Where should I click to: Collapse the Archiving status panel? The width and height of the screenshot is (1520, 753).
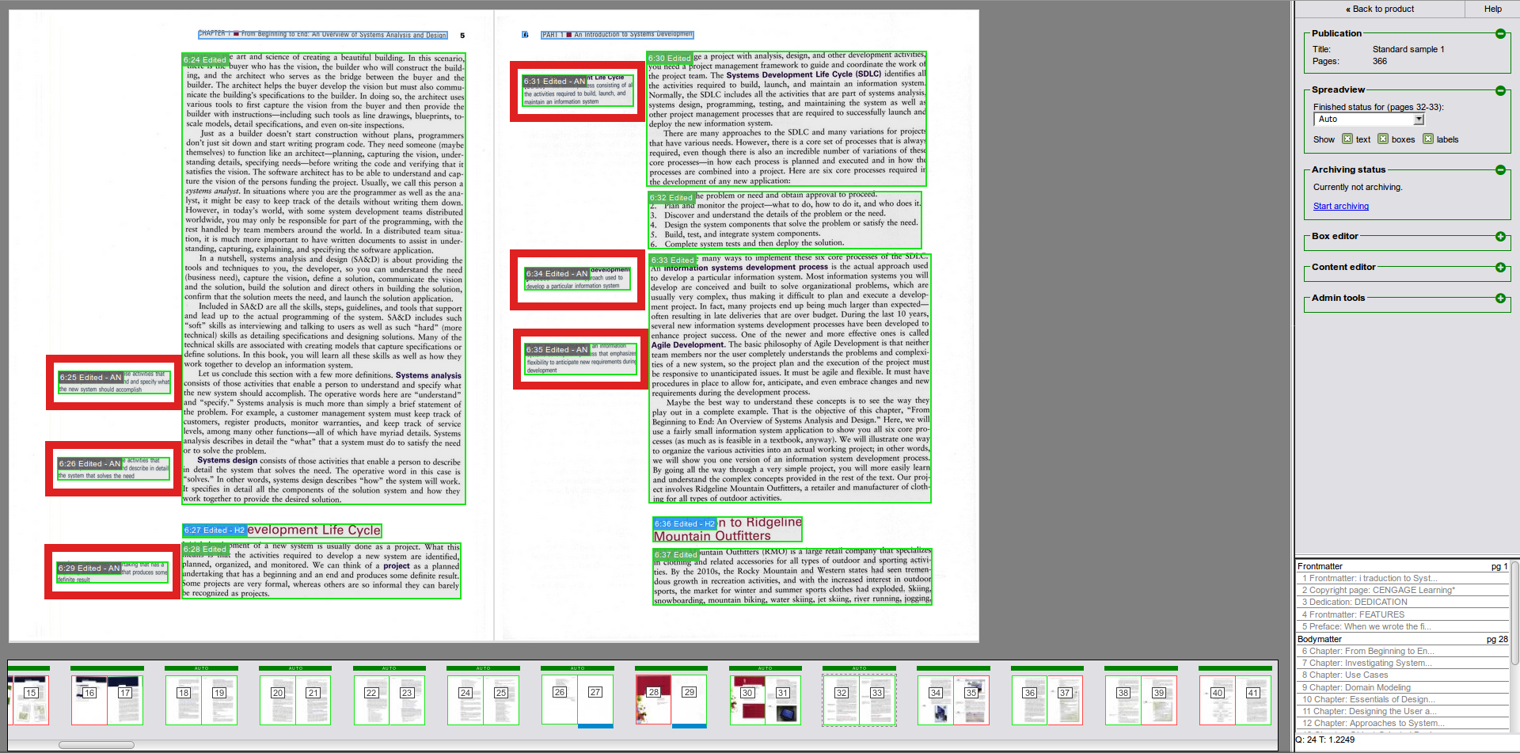1499,169
